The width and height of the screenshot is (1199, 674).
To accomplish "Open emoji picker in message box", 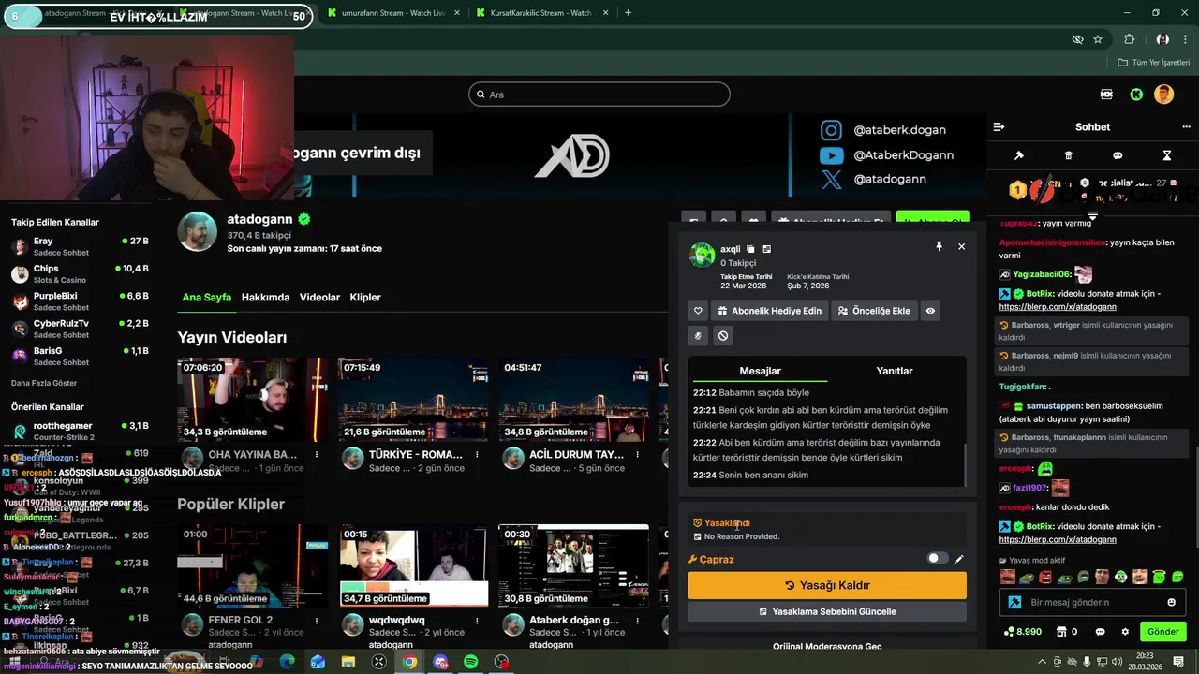I will tap(1171, 602).
